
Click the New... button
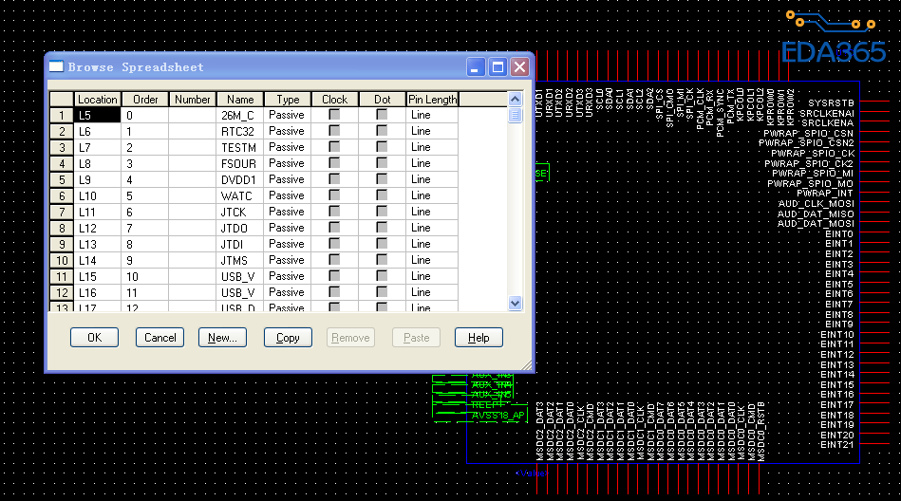(x=222, y=338)
